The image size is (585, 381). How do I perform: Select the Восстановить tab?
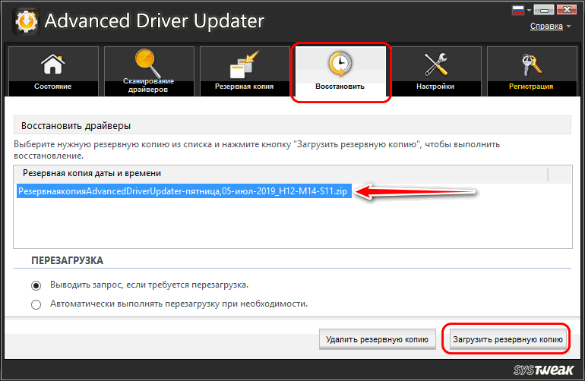coord(340,71)
